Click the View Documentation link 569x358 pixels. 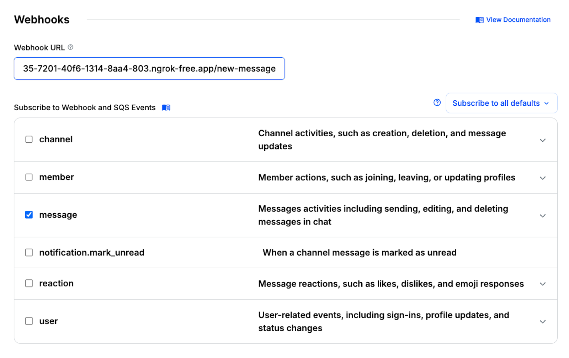click(518, 20)
